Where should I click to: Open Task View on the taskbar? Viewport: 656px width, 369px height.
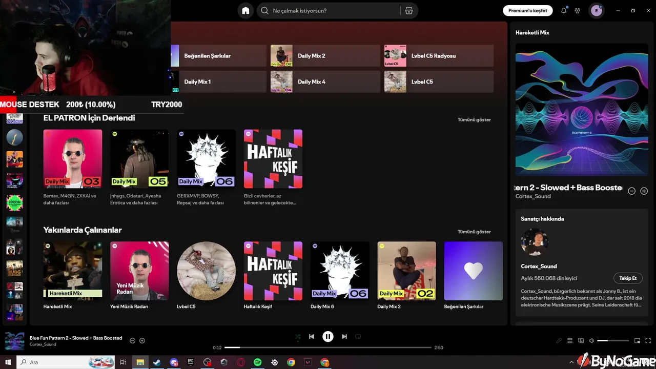123,362
